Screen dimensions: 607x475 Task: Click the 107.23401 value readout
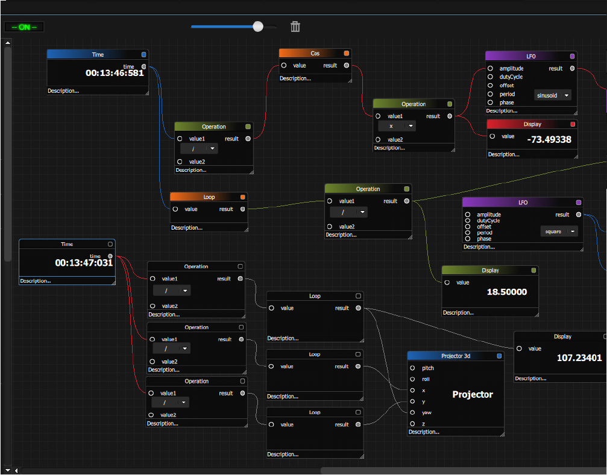[579, 357]
